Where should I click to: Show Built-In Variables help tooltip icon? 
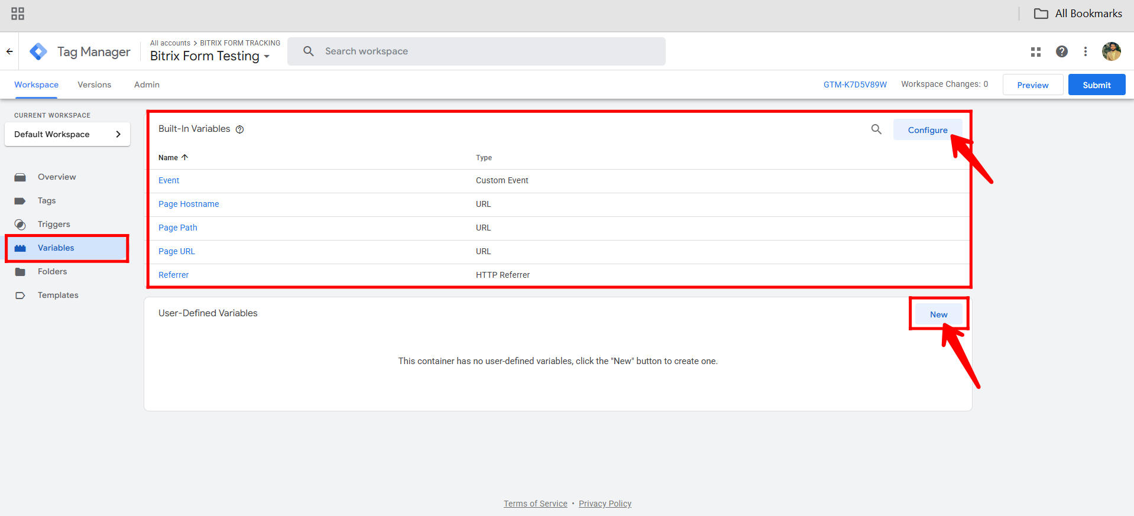tap(239, 129)
